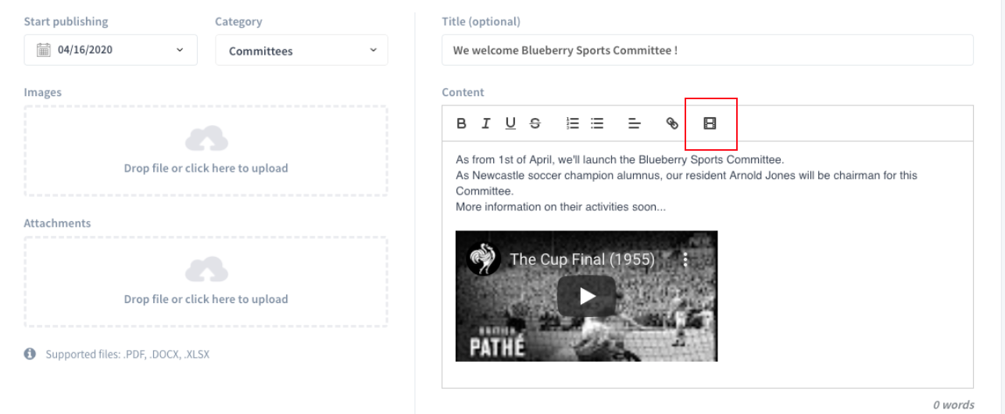Click the Supported files info icon
Viewport: 1005px width, 414px height.
pyautogui.click(x=30, y=354)
